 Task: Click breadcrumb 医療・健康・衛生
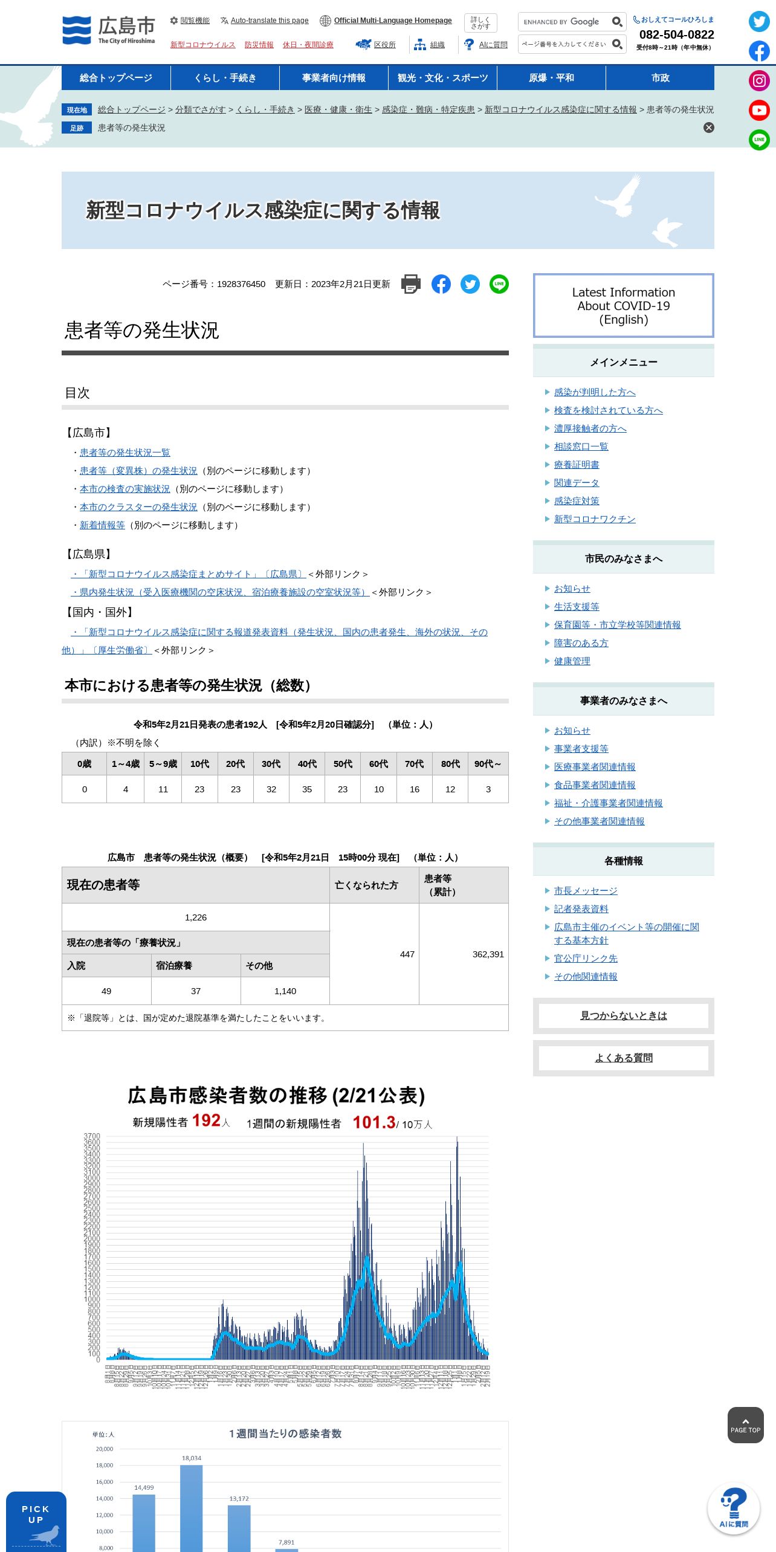coord(338,109)
